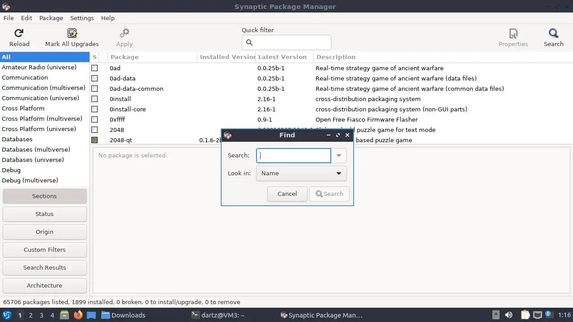The width and height of the screenshot is (573, 322).
Task: Click the Reload toolbar icon
Action: pyautogui.click(x=19, y=33)
